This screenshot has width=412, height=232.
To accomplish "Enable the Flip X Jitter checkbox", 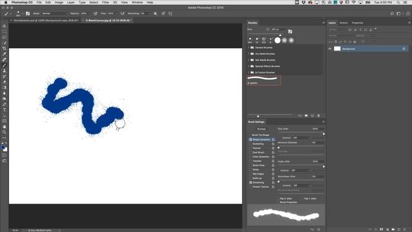I will (x=278, y=198).
